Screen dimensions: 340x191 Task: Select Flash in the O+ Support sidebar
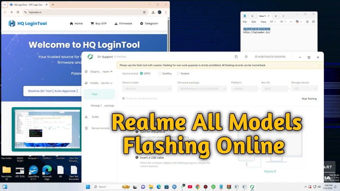pos(99,94)
